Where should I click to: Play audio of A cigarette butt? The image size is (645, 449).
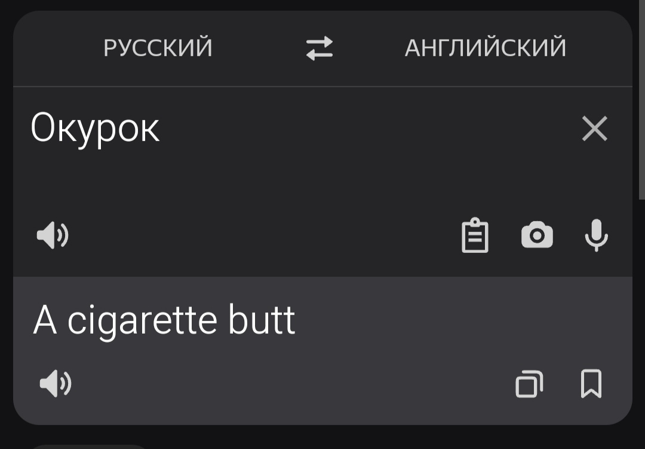click(x=56, y=383)
